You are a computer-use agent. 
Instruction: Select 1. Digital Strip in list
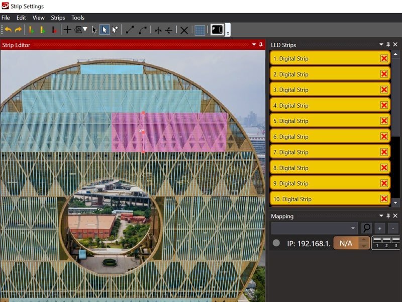[x=330, y=58]
